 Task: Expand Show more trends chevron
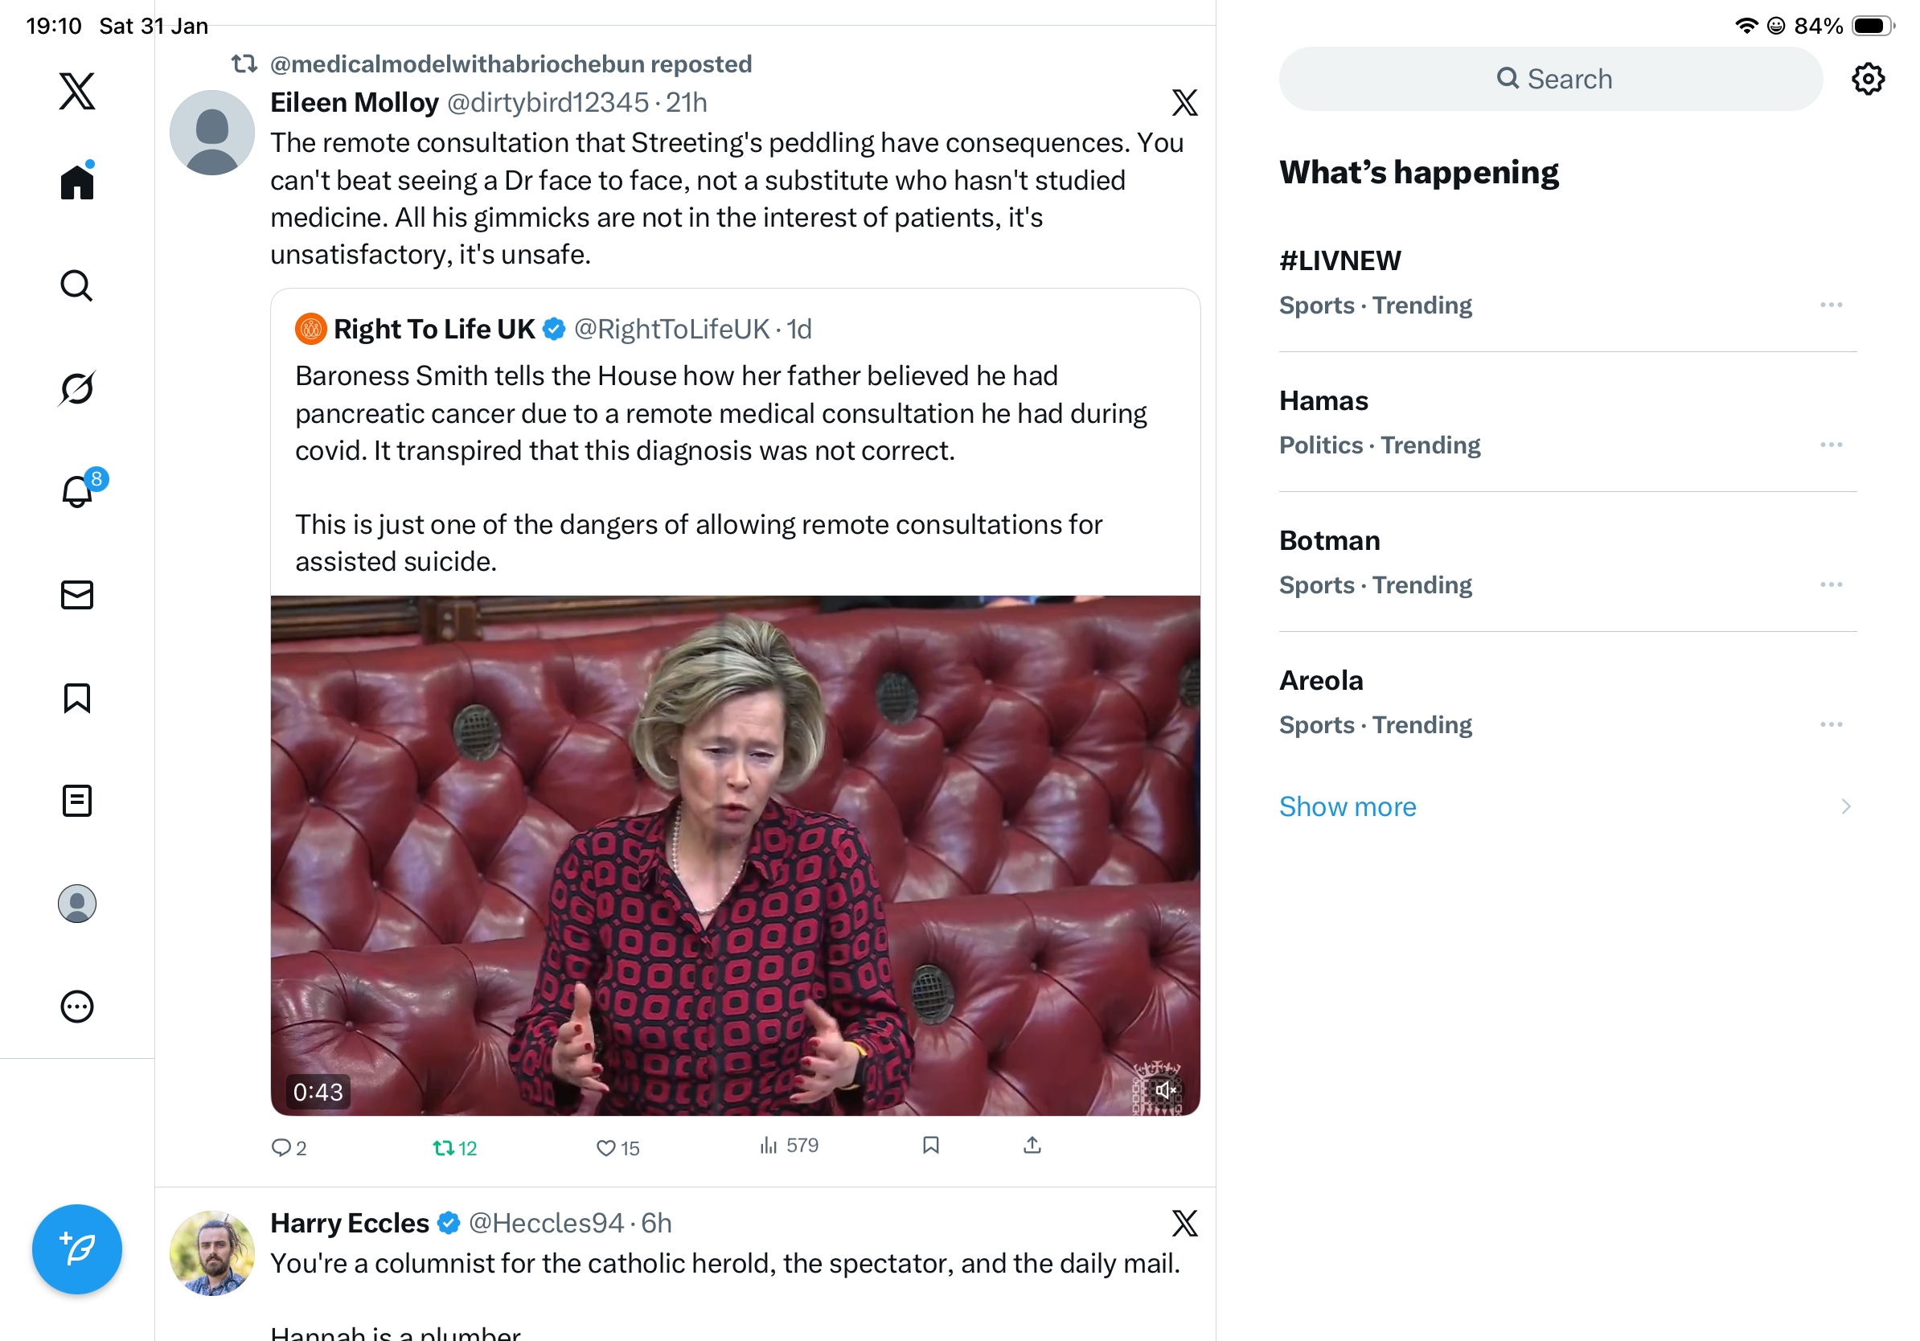click(1845, 807)
